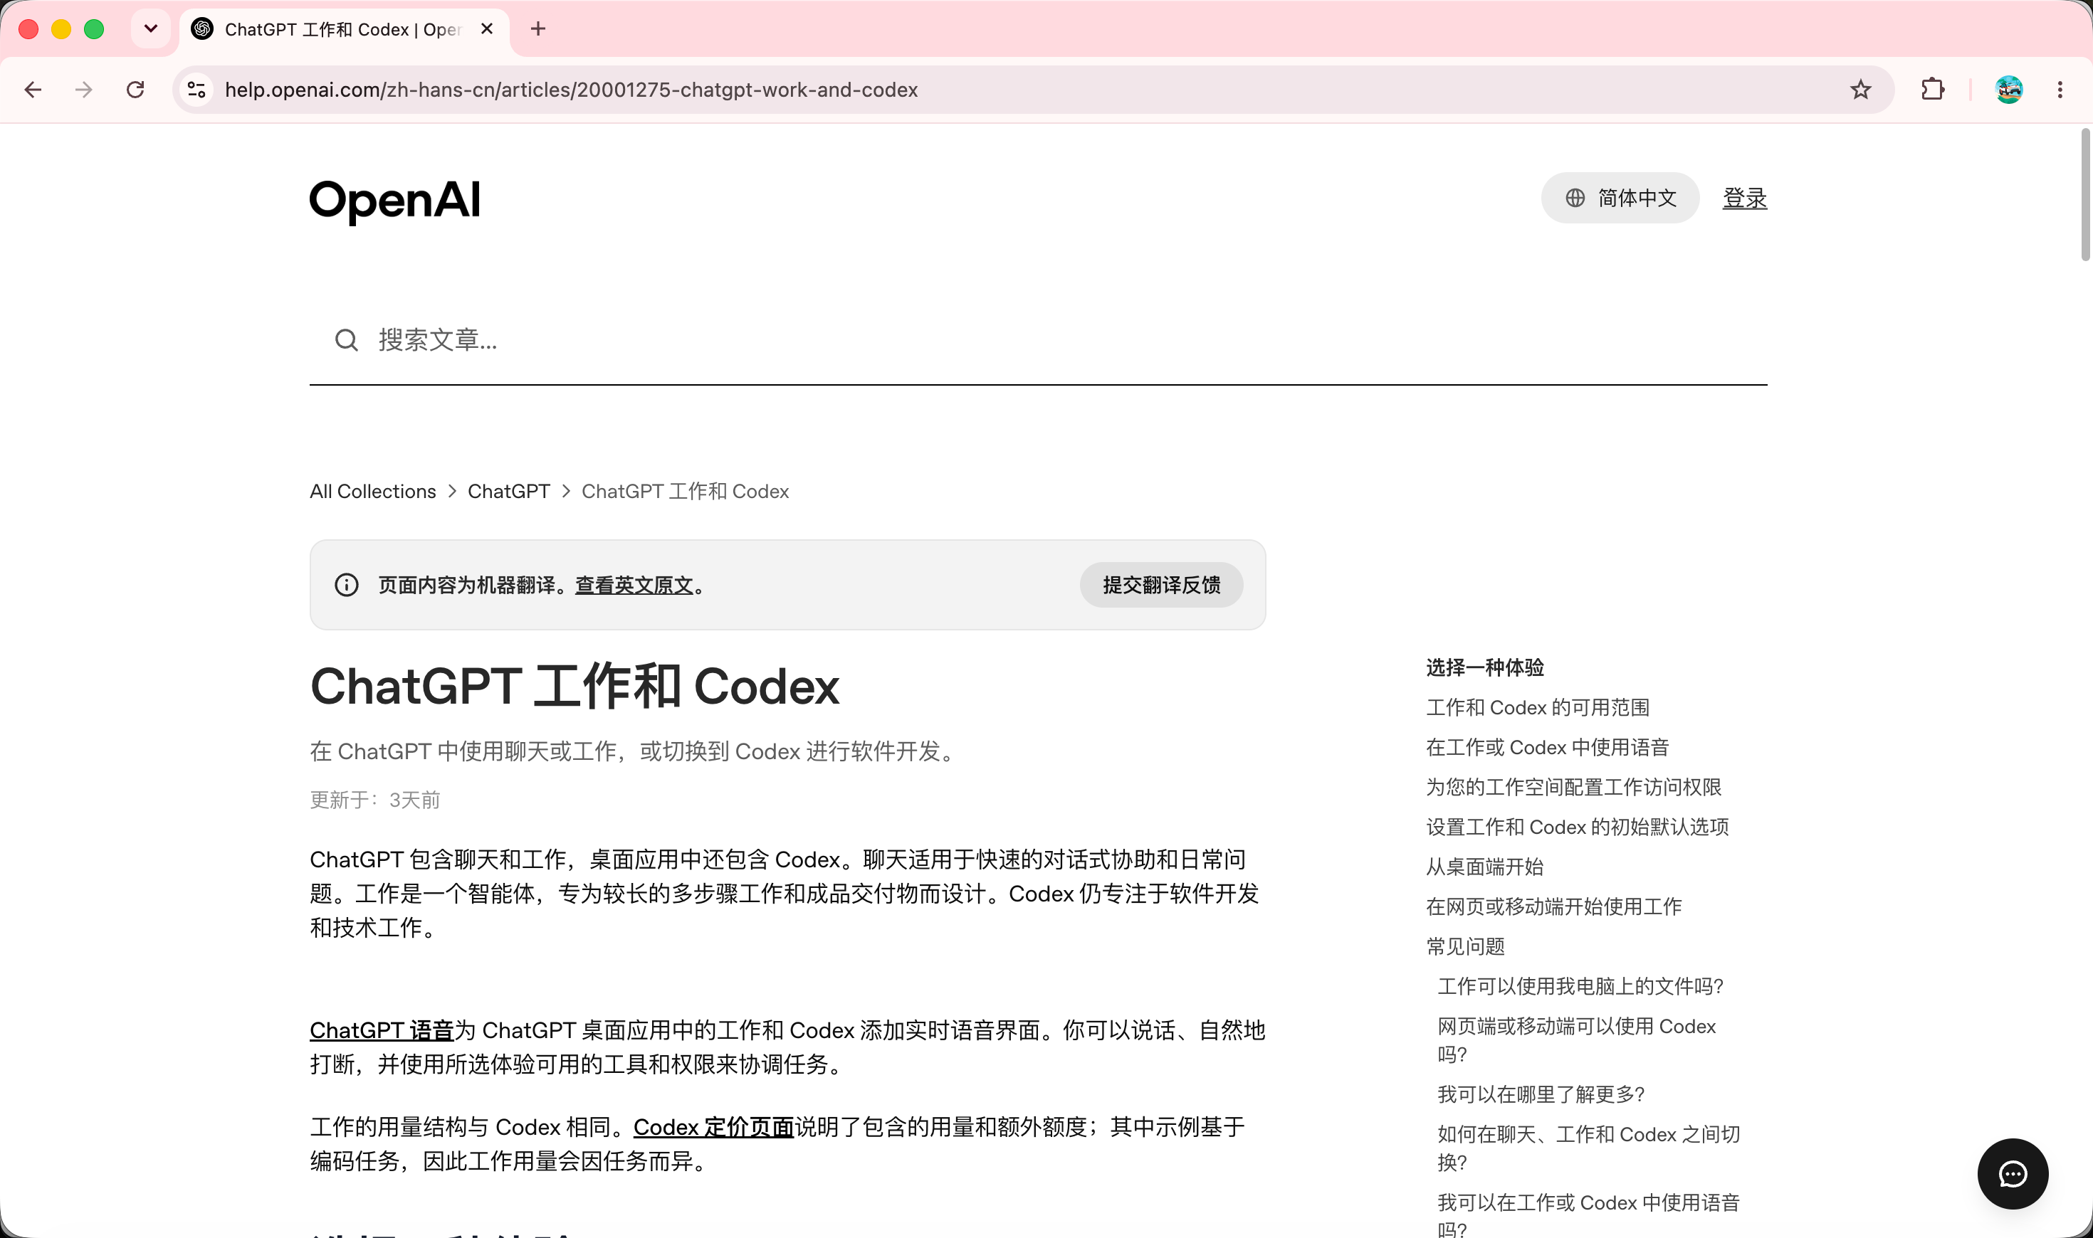Jump to 工作和 Codex 的可用范围
Image resolution: width=2093 pixels, height=1238 pixels.
(1537, 707)
